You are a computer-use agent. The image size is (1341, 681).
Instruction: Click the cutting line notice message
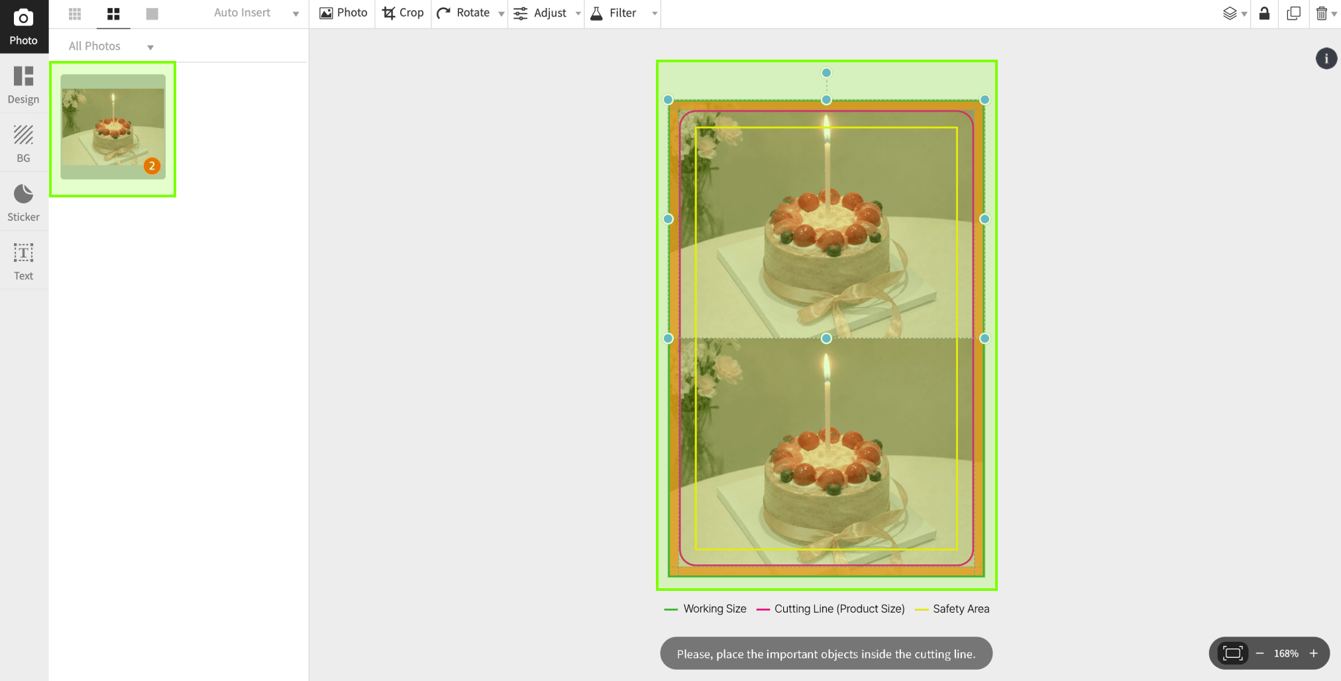826,654
